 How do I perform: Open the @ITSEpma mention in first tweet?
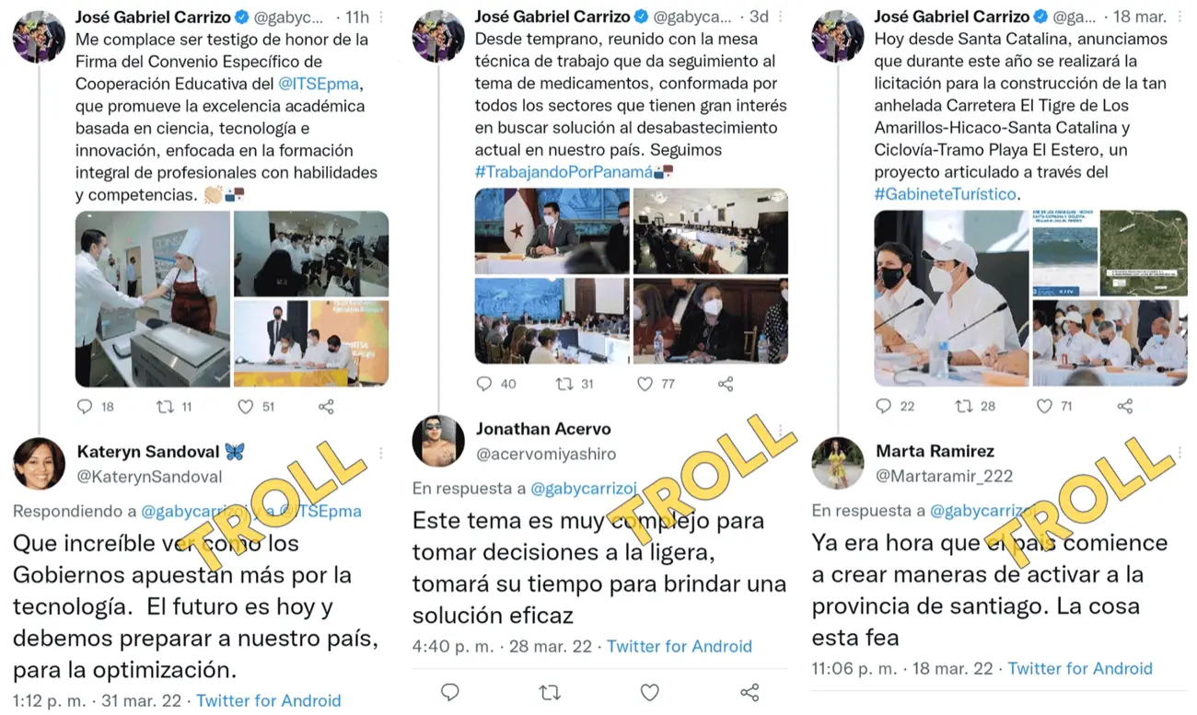coord(319,84)
